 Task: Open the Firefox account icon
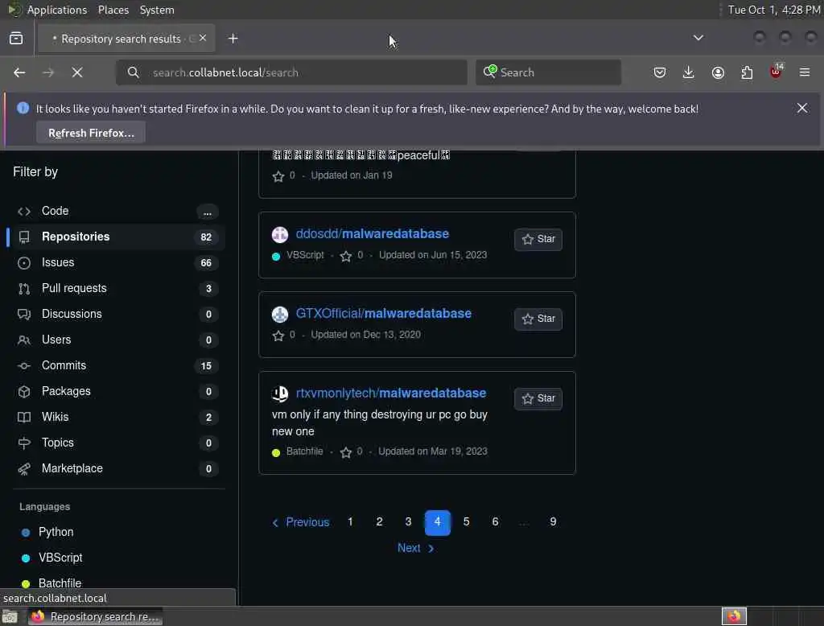click(718, 72)
